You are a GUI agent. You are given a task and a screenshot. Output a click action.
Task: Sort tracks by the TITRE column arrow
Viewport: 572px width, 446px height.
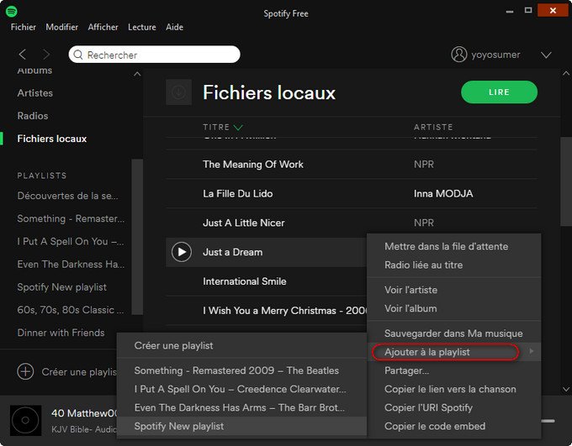click(238, 128)
